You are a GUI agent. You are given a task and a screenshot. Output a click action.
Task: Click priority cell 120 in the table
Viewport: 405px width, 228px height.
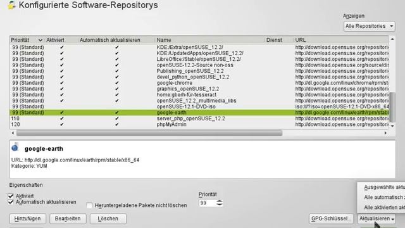pos(15,125)
